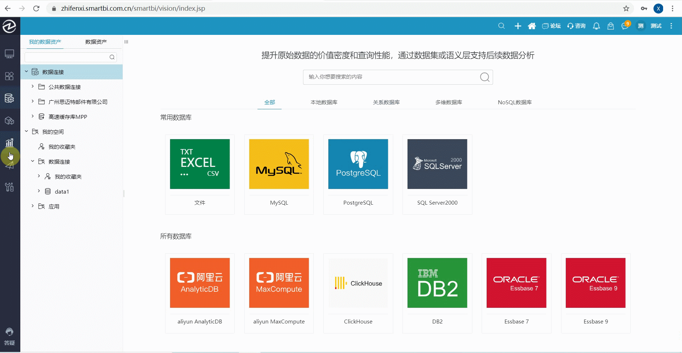Image resolution: width=682 pixels, height=353 pixels.
Task: Expand the 应用 folder
Action: [32, 206]
